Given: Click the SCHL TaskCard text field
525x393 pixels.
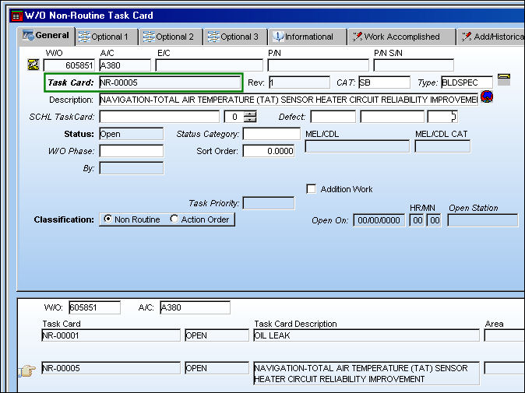Looking at the screenshot, I should tap(160, 117).
